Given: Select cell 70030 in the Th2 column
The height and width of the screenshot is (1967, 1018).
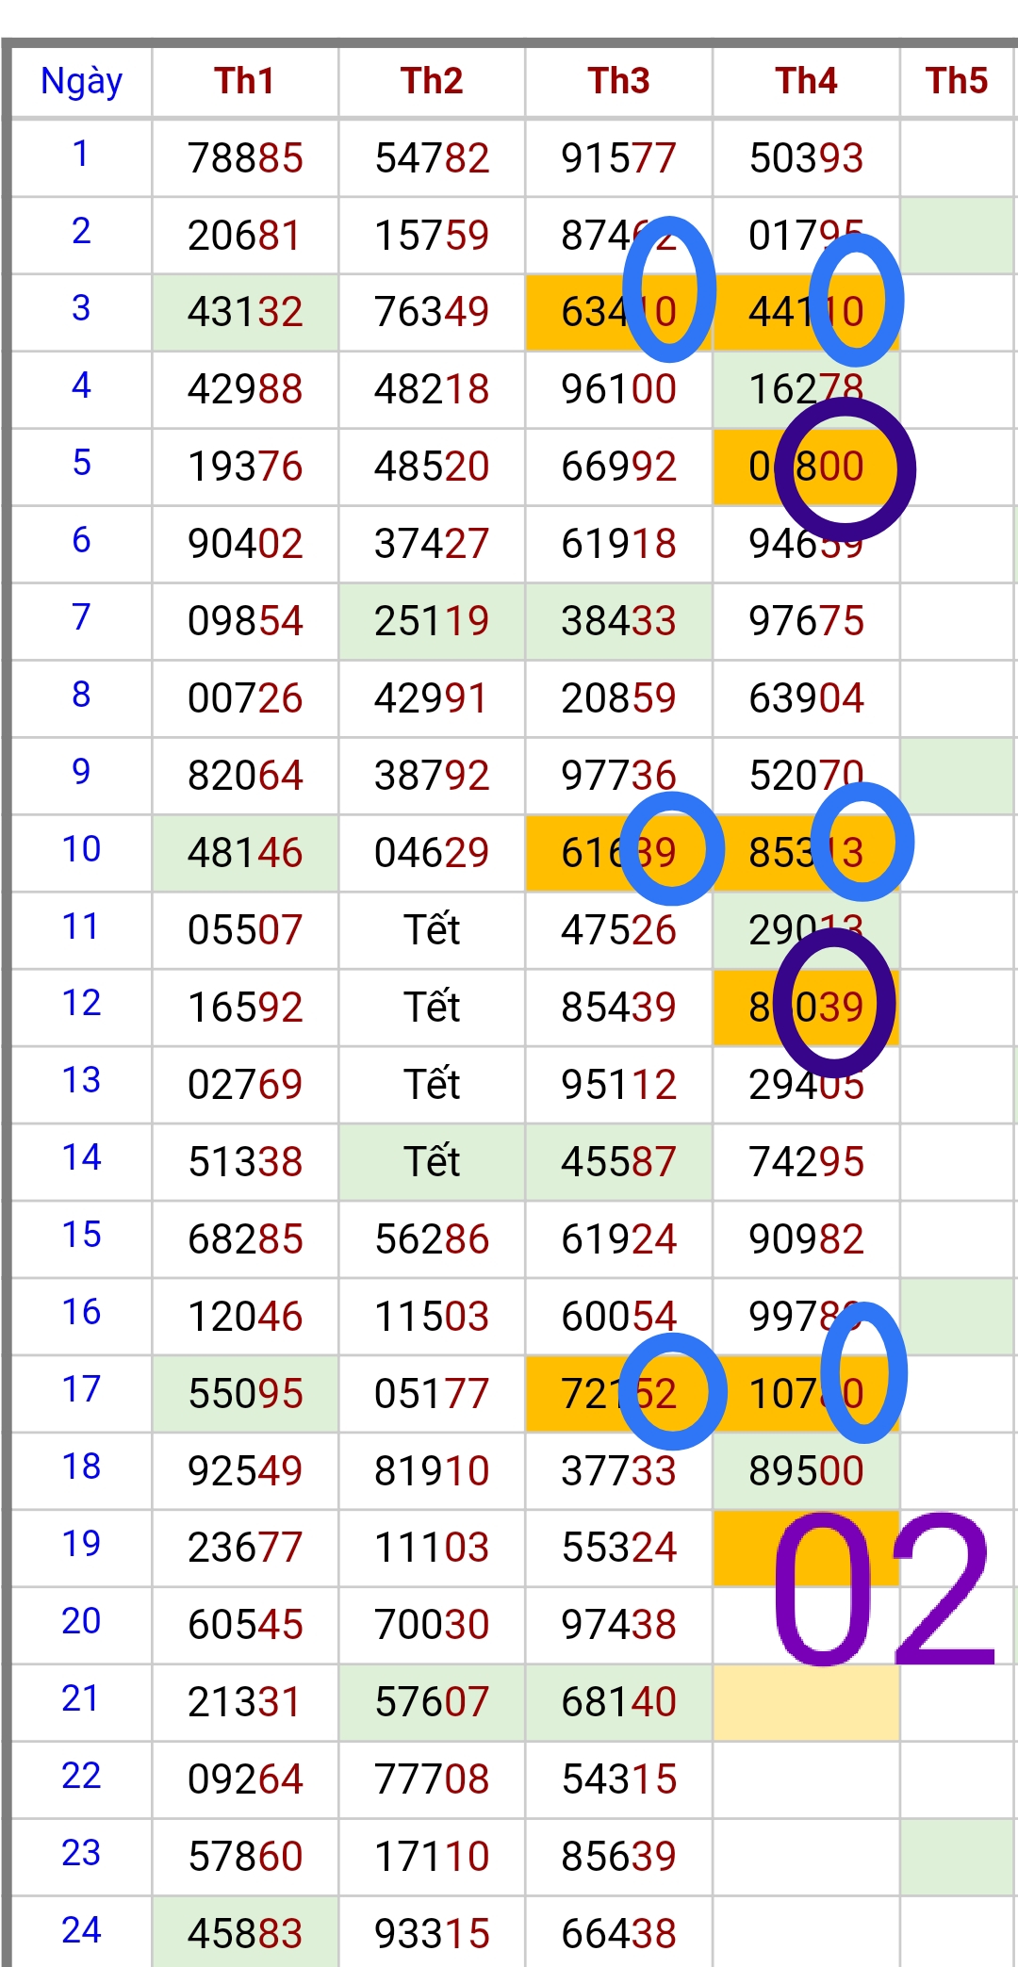Looking at the screenshot, I should pos(432,1624).
